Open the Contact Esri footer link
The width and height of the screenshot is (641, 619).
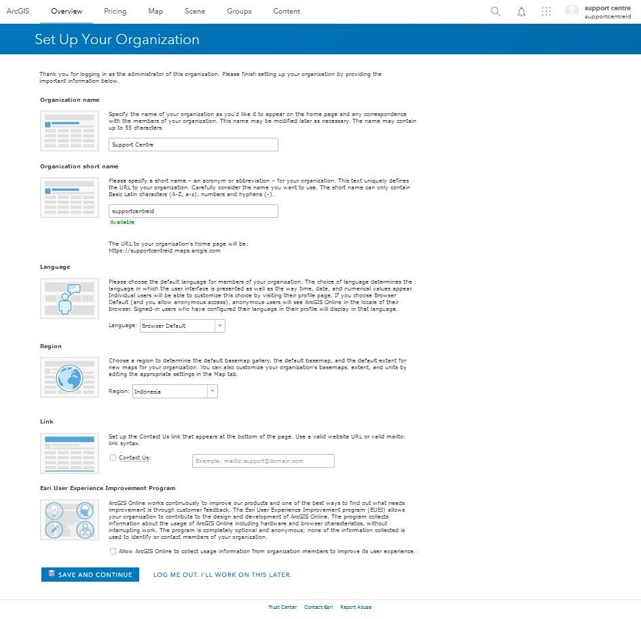pos(318,607)
